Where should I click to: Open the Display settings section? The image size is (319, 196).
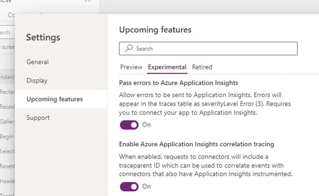click(x=37, y=80)
